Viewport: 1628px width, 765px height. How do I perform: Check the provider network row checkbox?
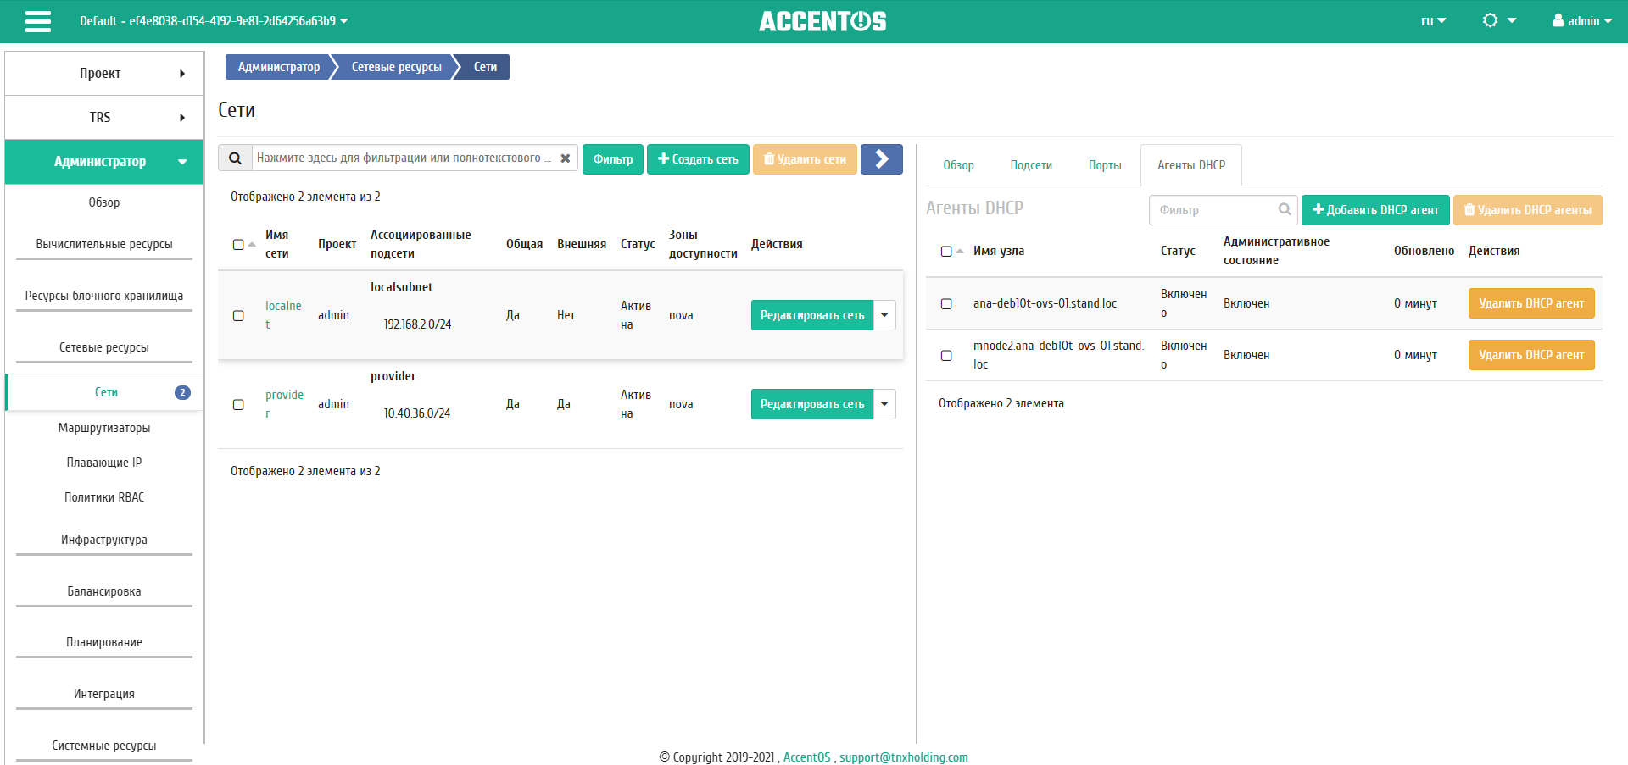[x=238, y=404]
